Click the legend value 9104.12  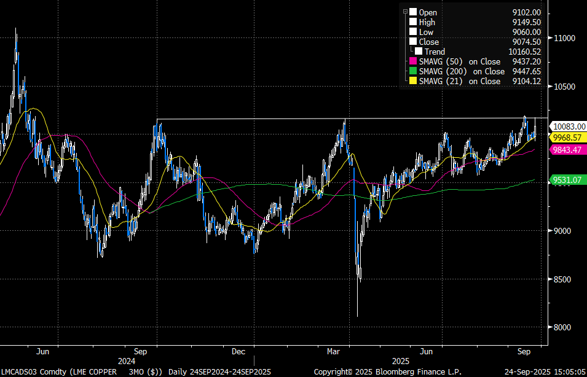pyautogui.click(x=527, y=81)
